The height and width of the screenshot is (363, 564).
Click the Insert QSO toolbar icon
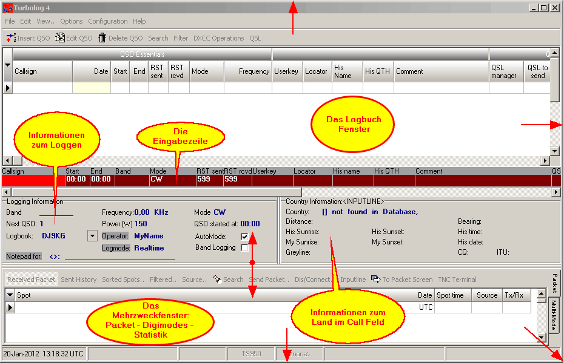[11, 38]
